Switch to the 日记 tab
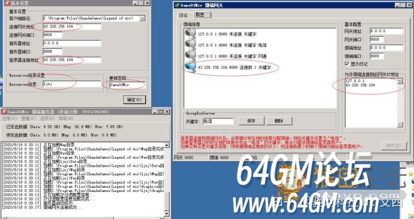Image resolution: width=414 pixels, height=219 pixels. 183,16
